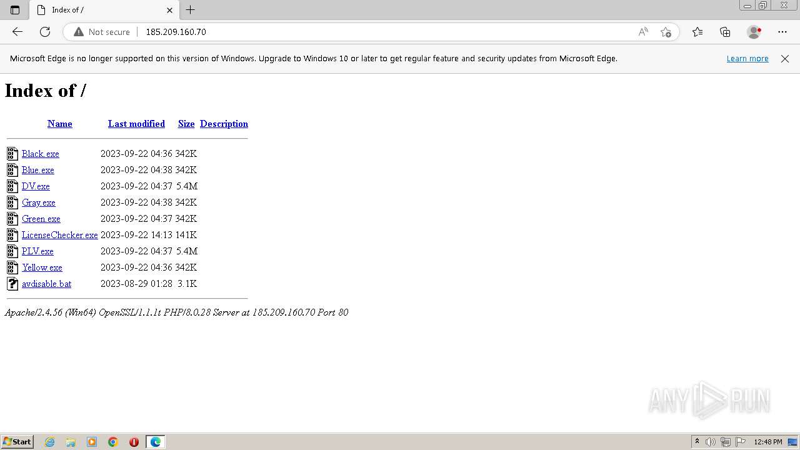The height and width of the screenshot is (450, 800).
Task: Show hidden tray icons arrow
Action: click(x=697, y=442)
